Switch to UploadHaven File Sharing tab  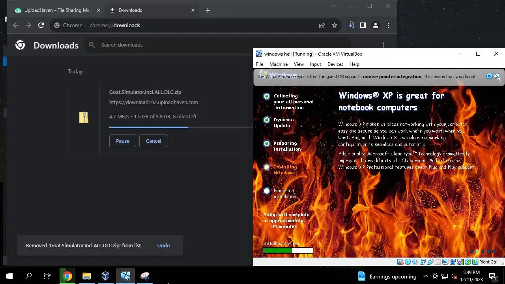57,10
